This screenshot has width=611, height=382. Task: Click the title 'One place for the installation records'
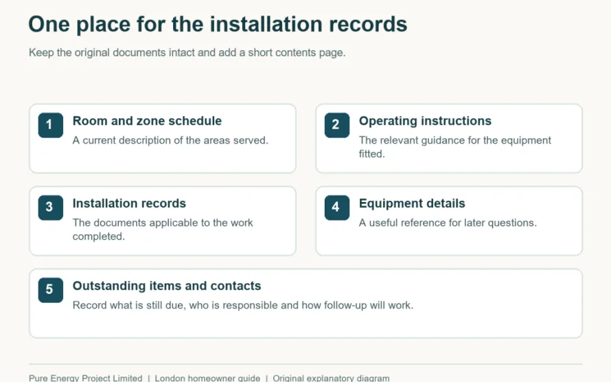pyautogui.click(x=218, y=24)
